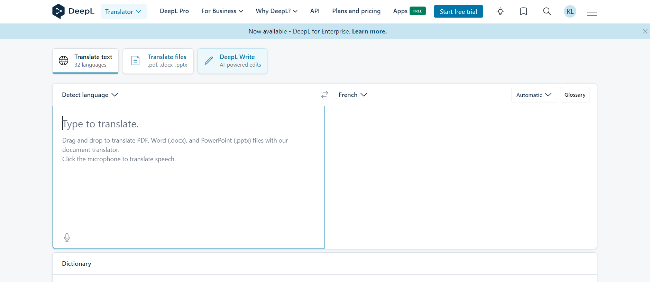Image resolution: width=650 pixels, height=282 pixels.
Task: Expand the Why DeepL? menu
Action: click(276, 11)
